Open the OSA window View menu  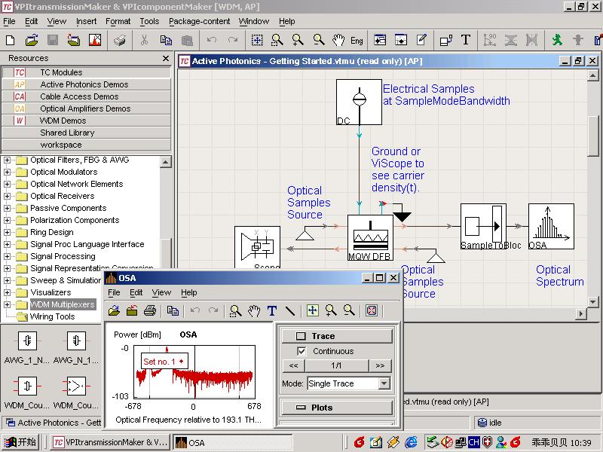tap(161, 292)
